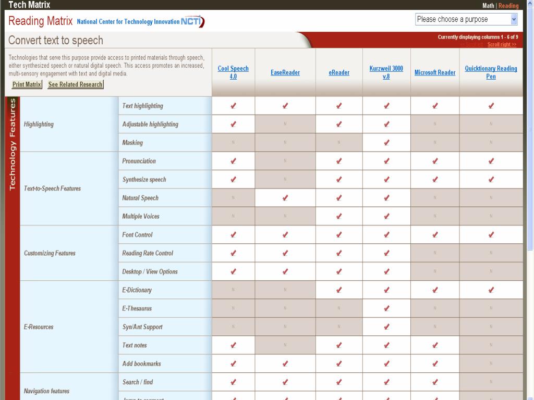Click Cool Speech checkmark for Text highlighting
Screen dimensions: 534x400
[233, 106]
